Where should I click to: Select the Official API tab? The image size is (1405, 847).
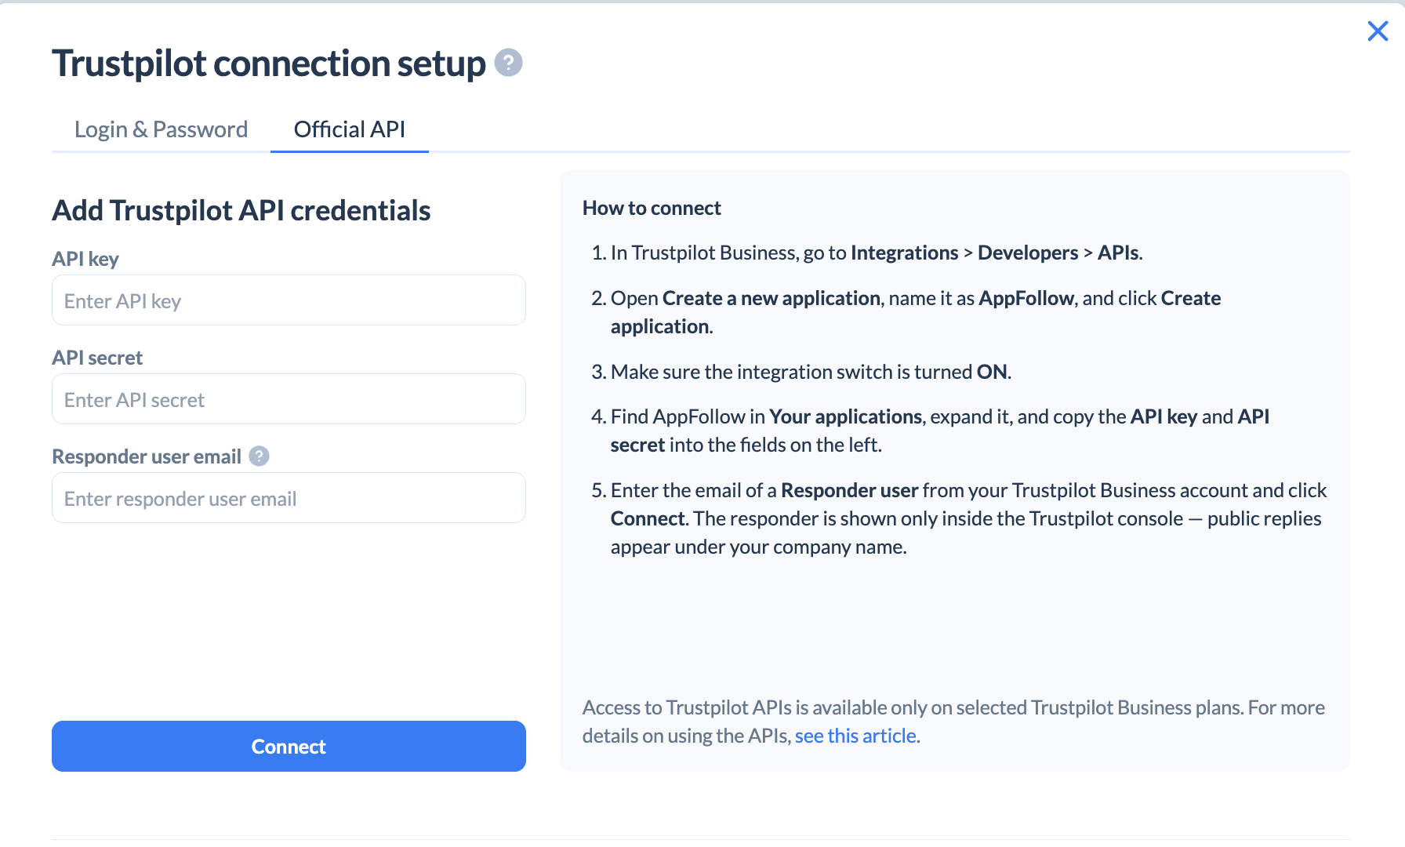click(x=350, y=129)
